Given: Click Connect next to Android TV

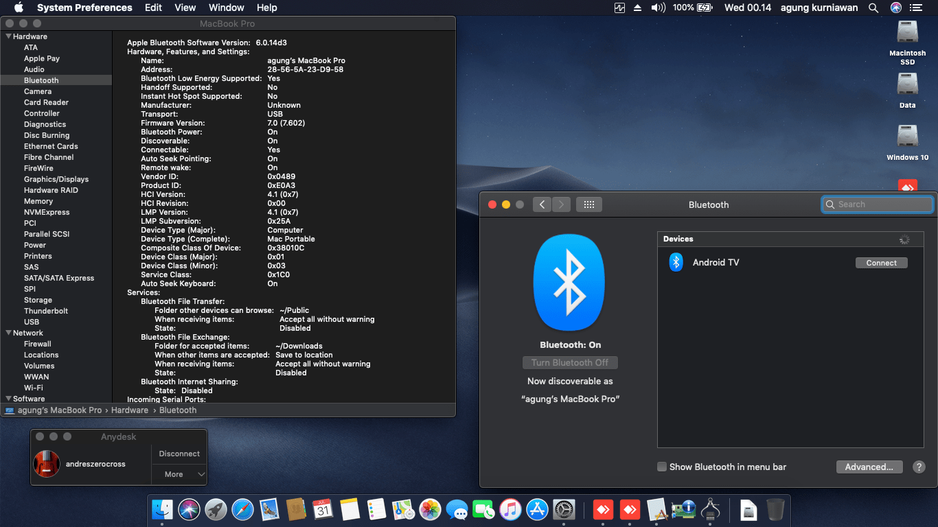Looking at the screenshot, I should 881,262.
